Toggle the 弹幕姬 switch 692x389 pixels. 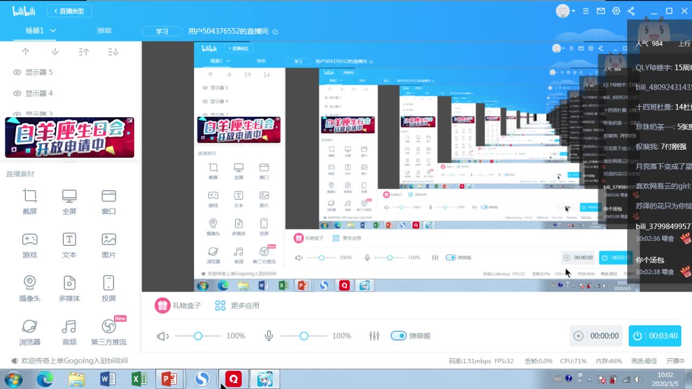click(x=398, y=336)
